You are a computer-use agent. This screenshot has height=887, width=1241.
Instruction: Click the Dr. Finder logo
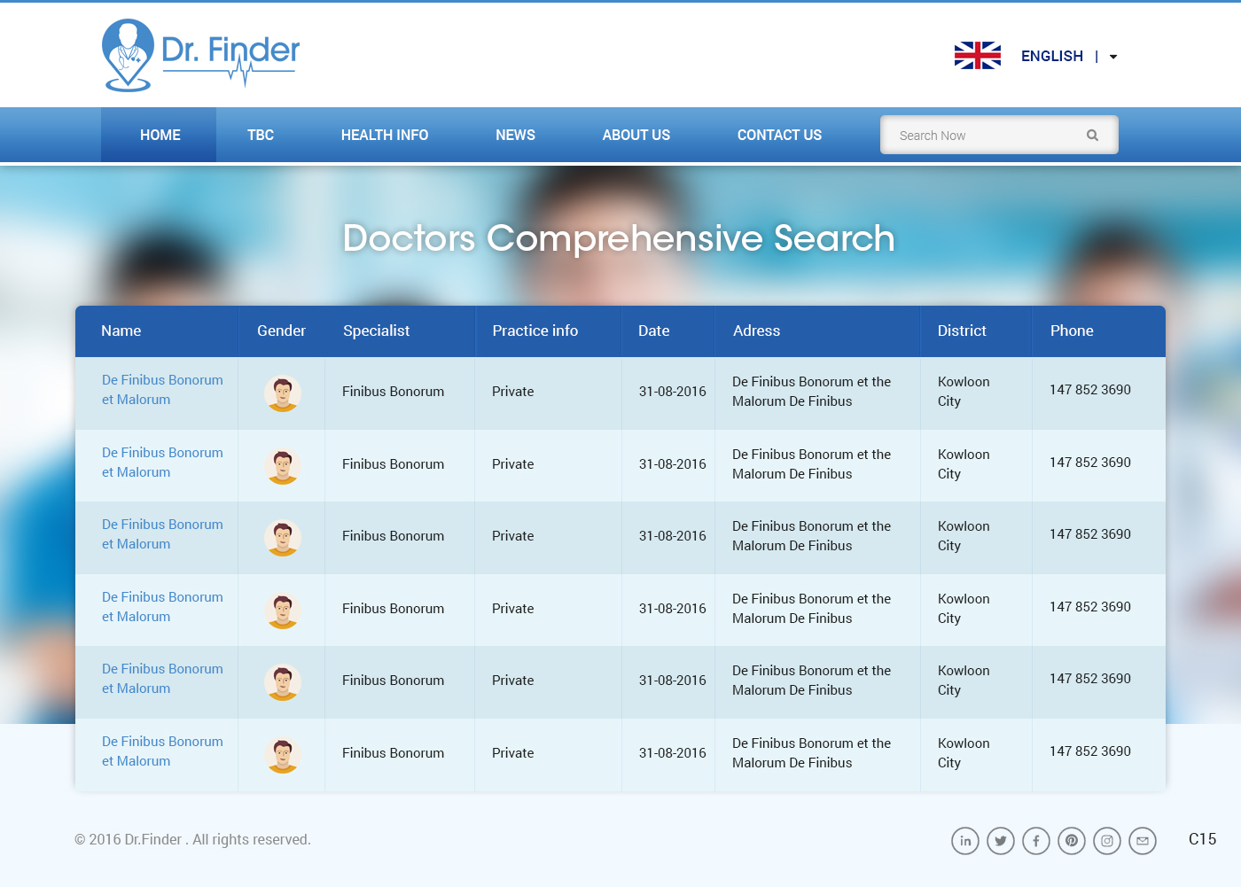click(x=201, y=55)
